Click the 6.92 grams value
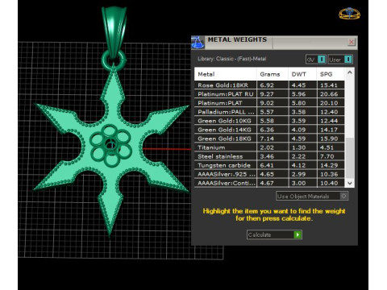 tap(267, 85)
